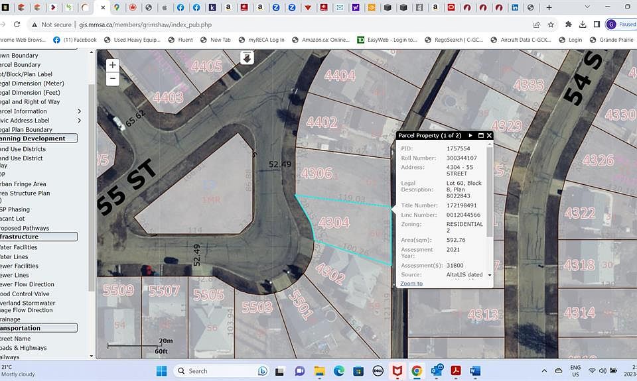Go to next parcel property result arrow

[x=470, y=136]
